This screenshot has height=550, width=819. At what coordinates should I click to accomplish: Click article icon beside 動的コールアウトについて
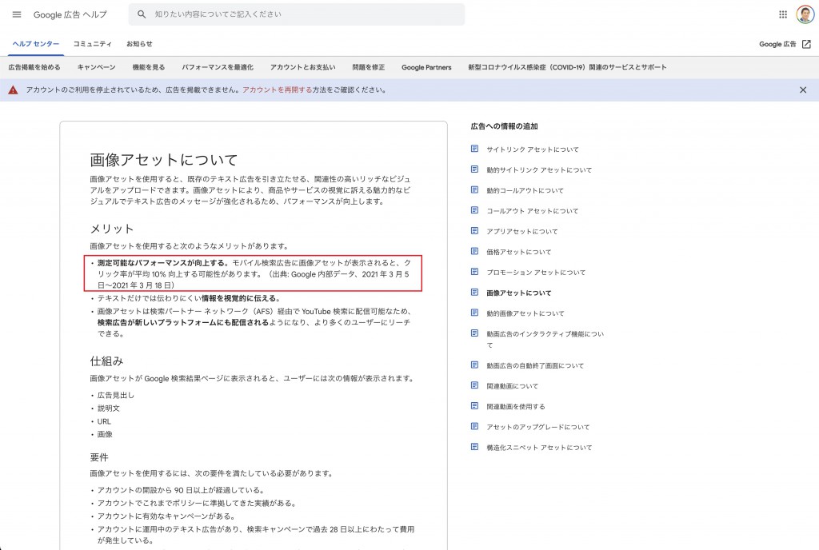coord(474,190)
